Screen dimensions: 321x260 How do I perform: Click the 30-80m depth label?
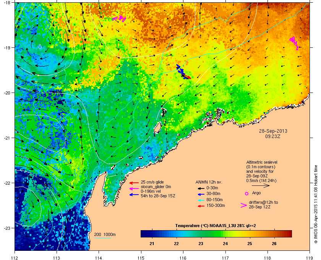click(213, 193)
